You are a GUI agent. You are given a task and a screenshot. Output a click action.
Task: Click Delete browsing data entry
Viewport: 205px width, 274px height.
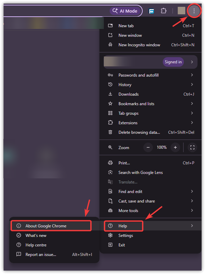139,132
